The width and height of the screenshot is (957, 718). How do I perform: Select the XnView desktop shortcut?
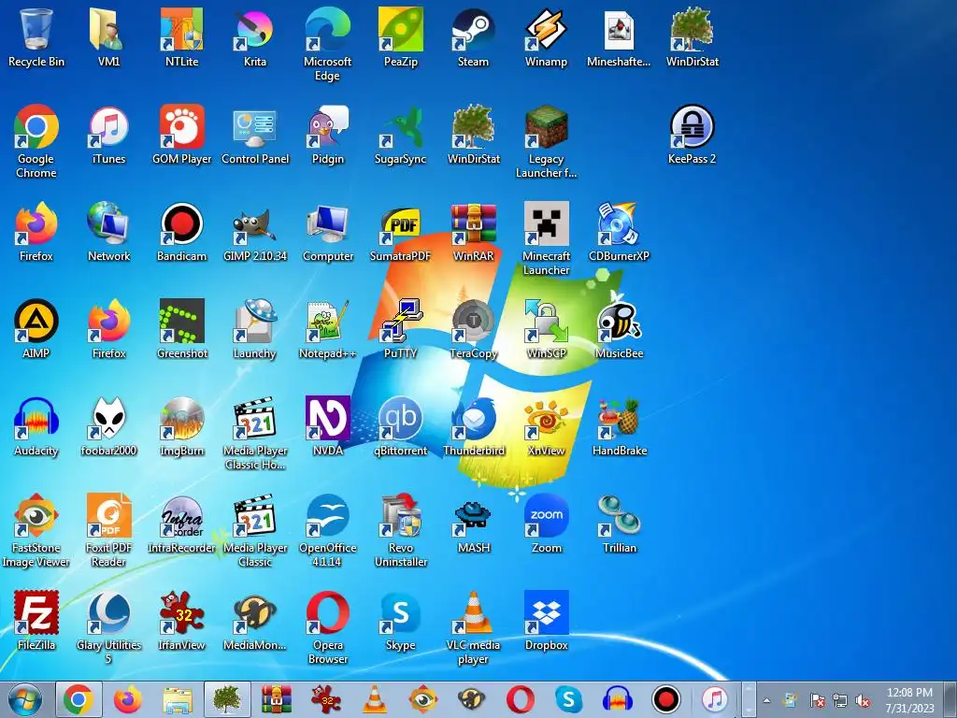(546, 426)
